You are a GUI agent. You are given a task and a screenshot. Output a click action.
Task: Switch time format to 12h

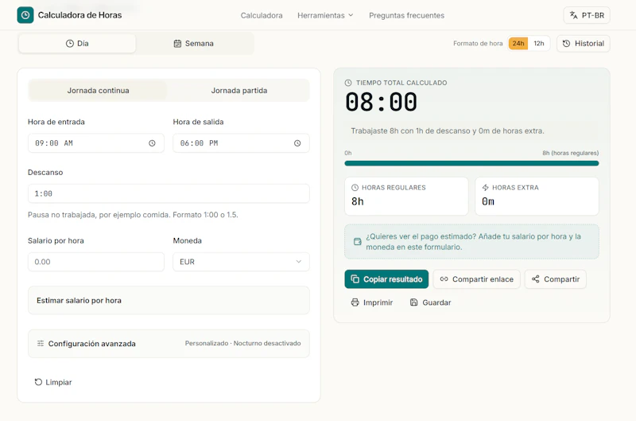pyautogui.click(x=539, y=44)
